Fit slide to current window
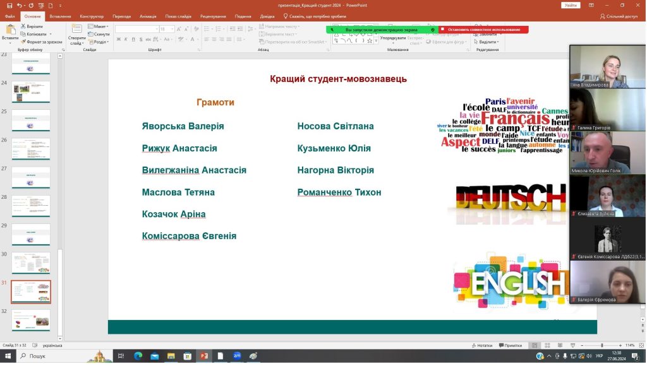 click(641, 345)
